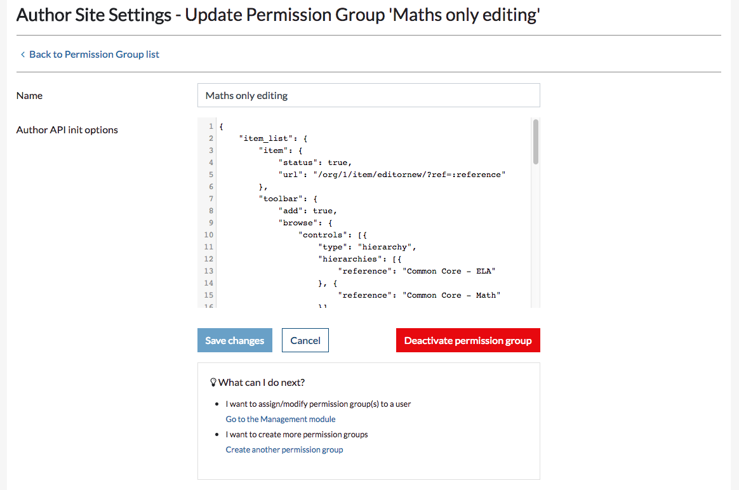Click the Name field containing Maths only editing
Screen dimensions: 739x490
(369, 96)
